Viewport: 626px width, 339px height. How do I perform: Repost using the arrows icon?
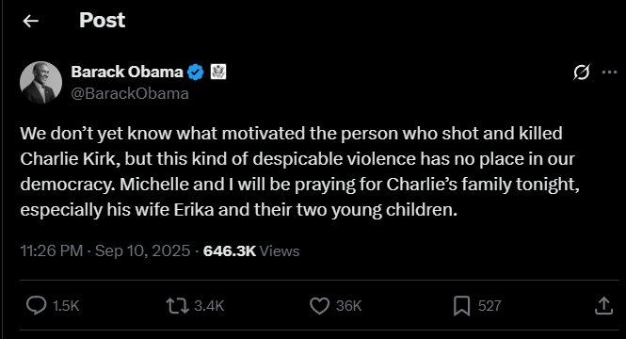(x=177, y=306)
